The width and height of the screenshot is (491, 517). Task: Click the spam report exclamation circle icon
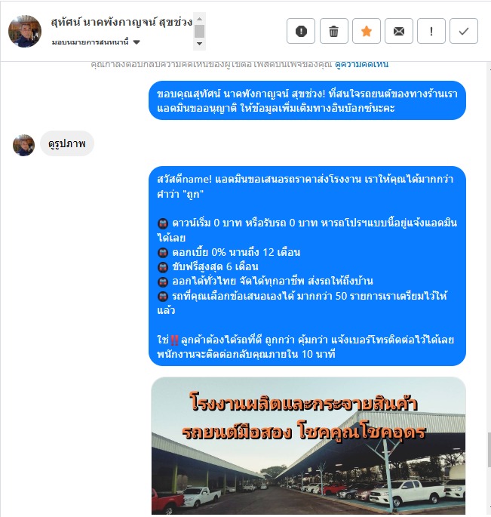pyautogui.click(x=300, y=31)
